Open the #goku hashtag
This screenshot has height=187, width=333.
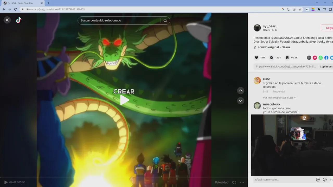pos(321,42)
